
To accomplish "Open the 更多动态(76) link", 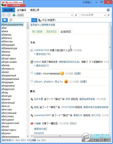I will point(42,54).
